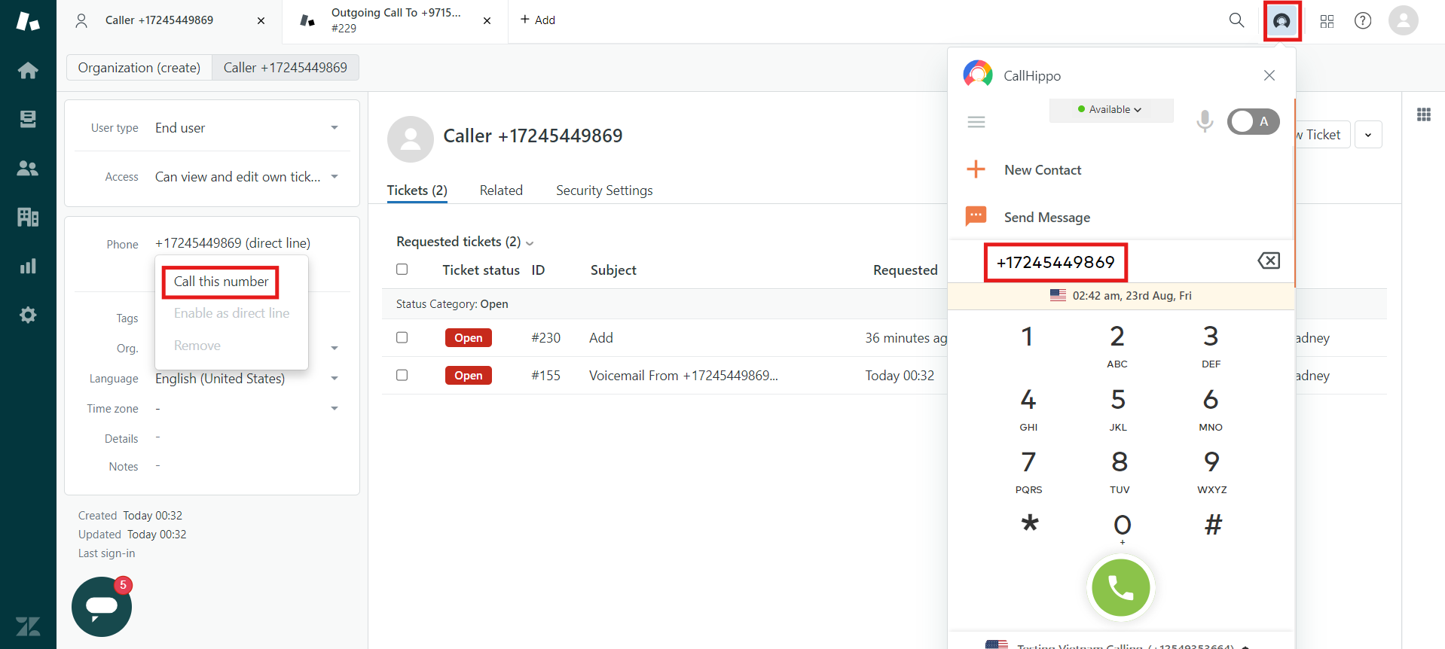Open the Reporting bar chart icon

tap(28, 266)
